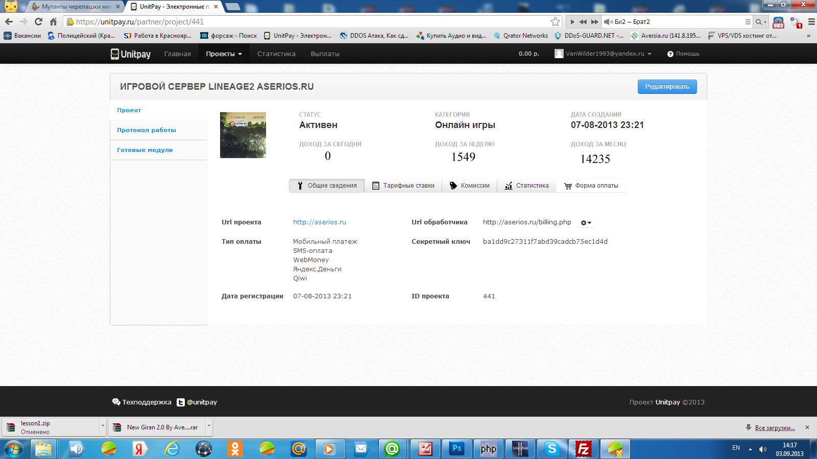Click the mail extension icon showing 683

click(x=778, y=22)
